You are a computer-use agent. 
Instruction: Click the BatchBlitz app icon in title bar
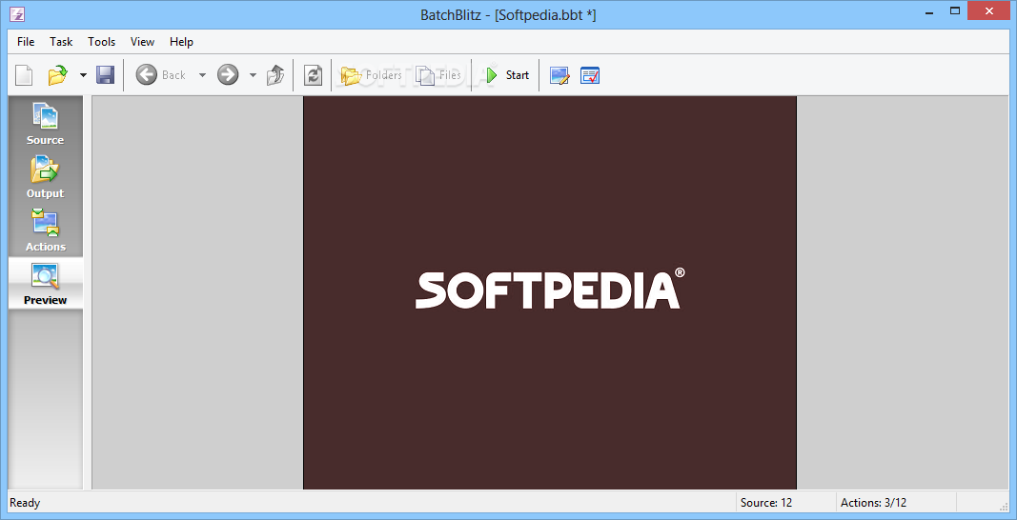[17, 13]
